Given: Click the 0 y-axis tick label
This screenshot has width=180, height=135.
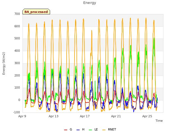Looking at the screenshot, I should point(19,100).
